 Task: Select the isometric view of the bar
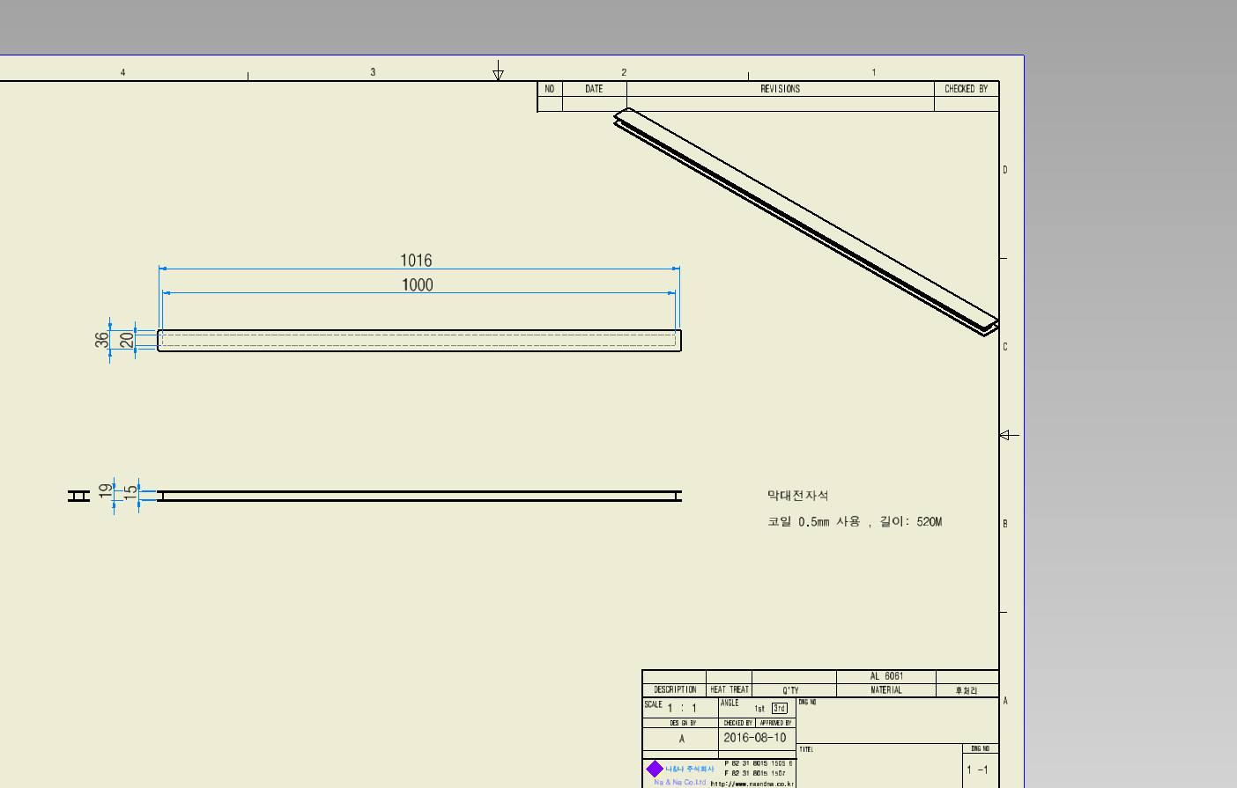[805, 220]
